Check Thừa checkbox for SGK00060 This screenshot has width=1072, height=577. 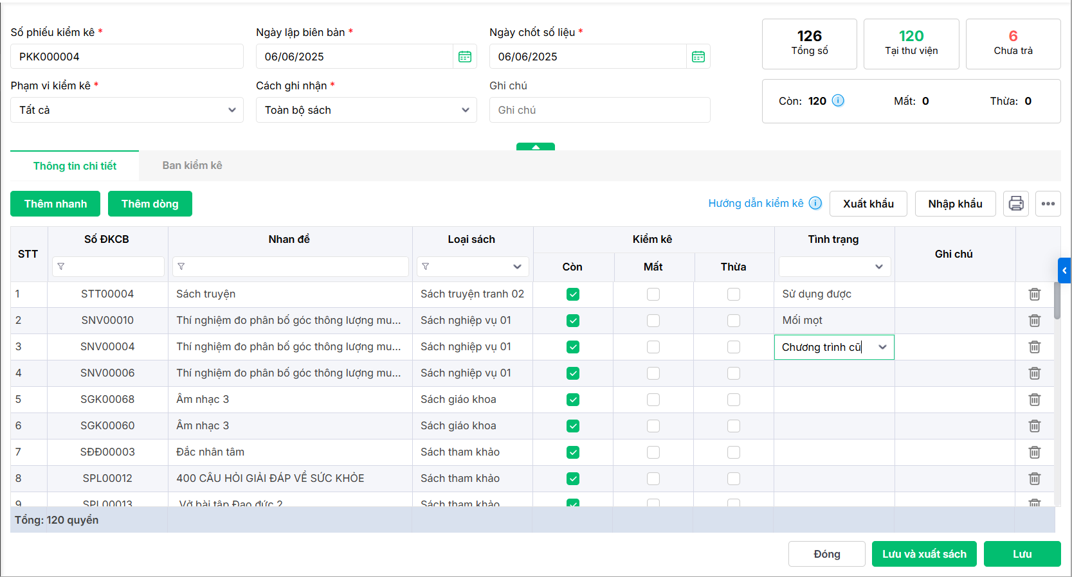click(x=733, y=426)
